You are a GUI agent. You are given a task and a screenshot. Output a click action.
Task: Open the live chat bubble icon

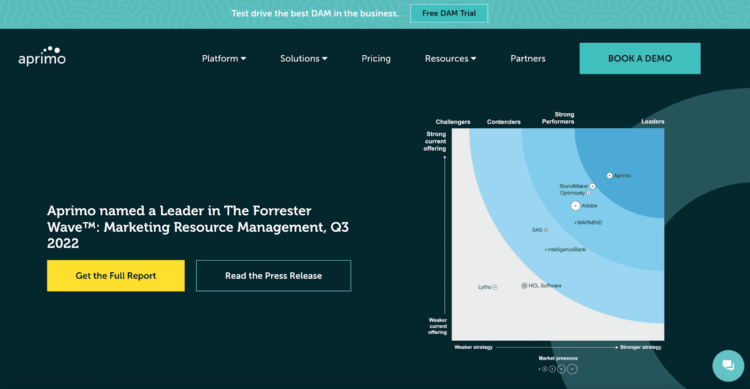tap(728, 366)
